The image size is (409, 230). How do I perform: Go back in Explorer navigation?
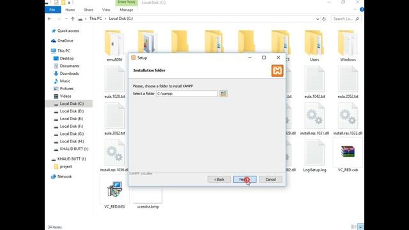point(50,19)
